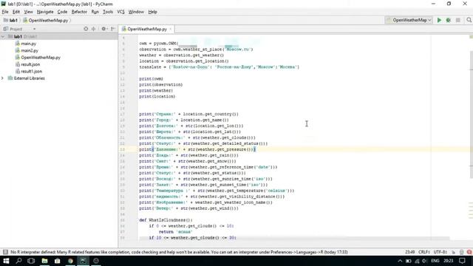Select result.json in project tree
This screenshot has width=473, height=266.
point(30,64)
